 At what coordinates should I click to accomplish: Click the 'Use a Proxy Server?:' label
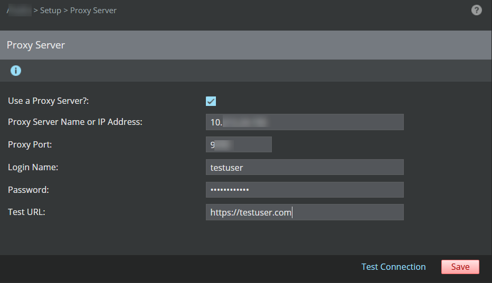(x=49, y=101)
